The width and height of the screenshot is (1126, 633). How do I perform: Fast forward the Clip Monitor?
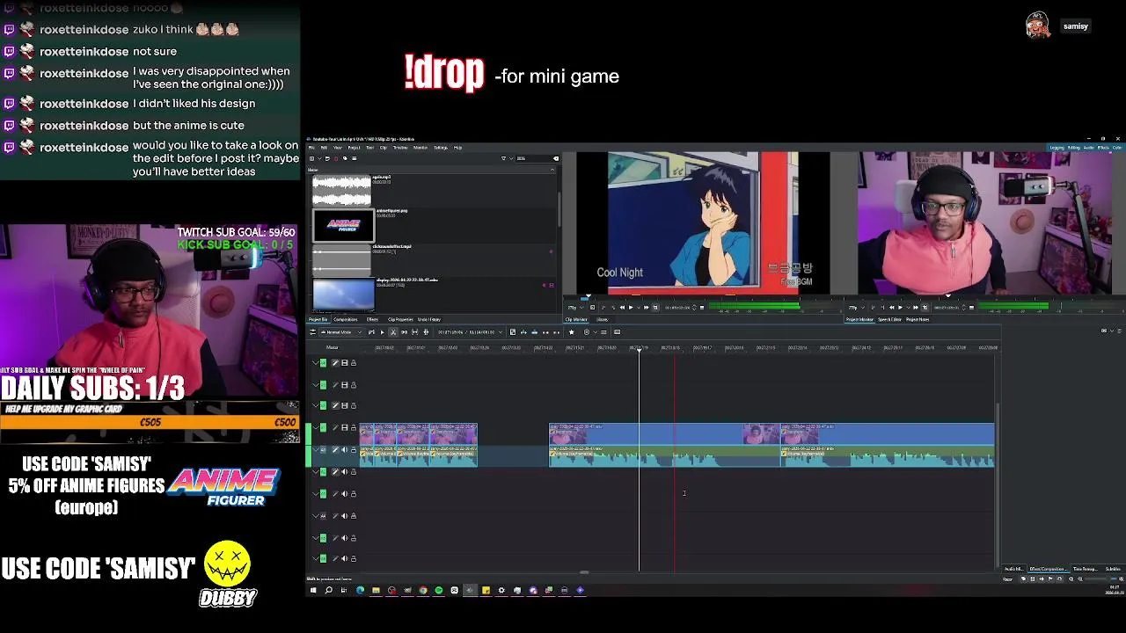[x=646, y=307]
